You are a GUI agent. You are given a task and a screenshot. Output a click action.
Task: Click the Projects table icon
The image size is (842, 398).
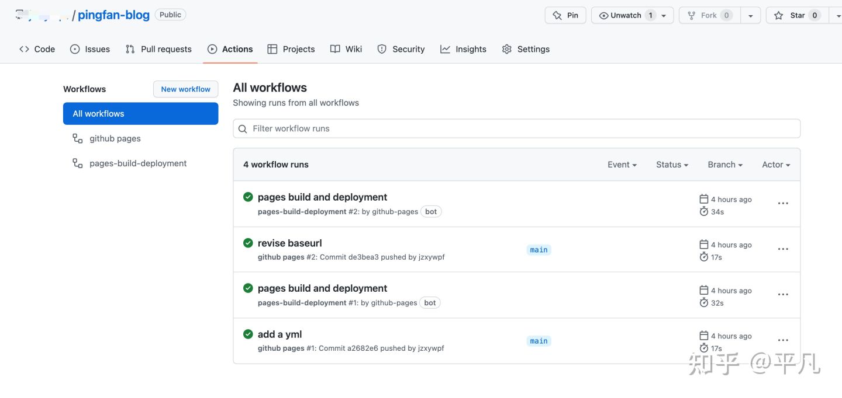pos(272,49)
